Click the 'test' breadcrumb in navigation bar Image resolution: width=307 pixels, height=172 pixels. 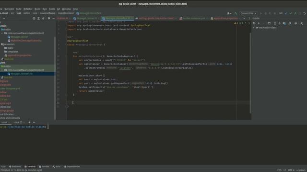point(19,13)
